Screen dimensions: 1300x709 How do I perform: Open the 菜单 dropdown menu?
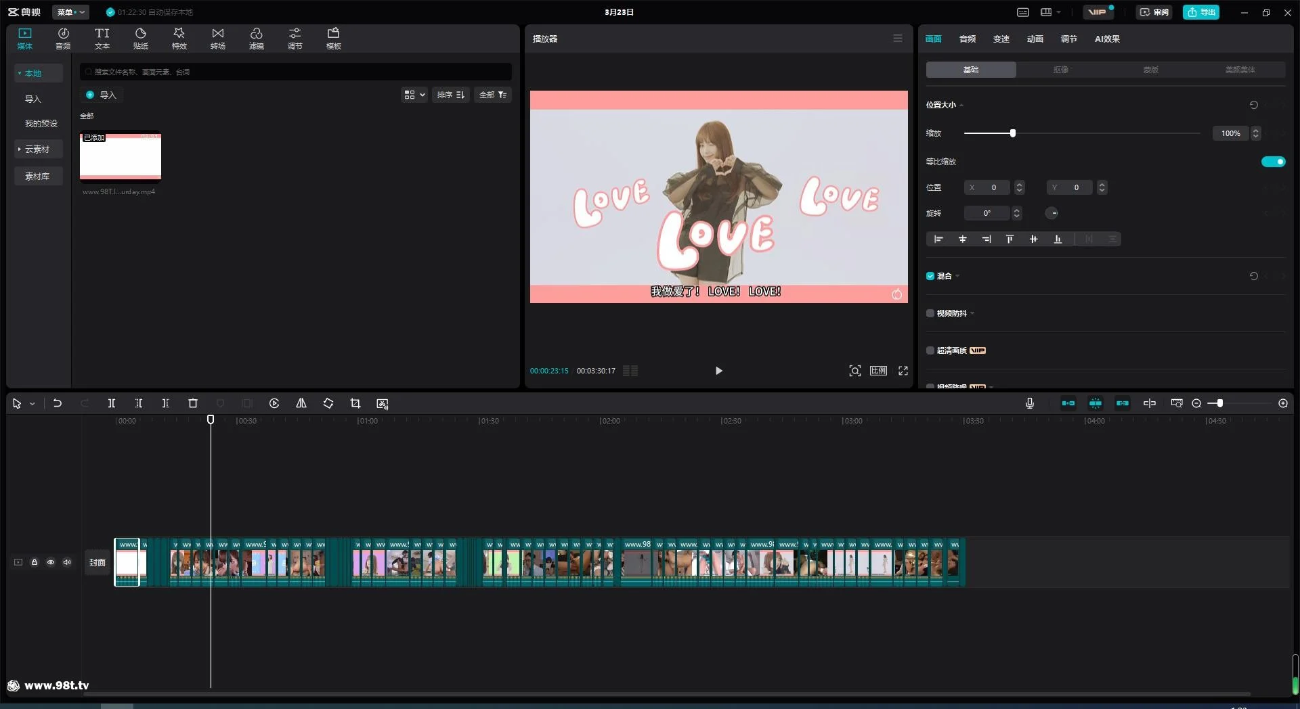pyautogui.click(x=70, y=12)
